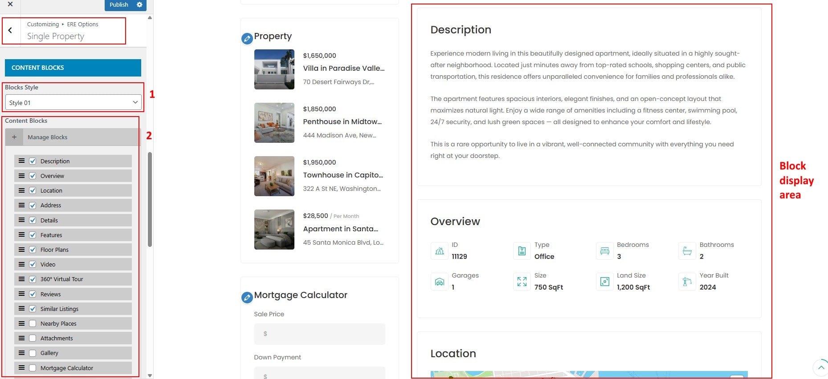The height and width of the screenshot is (379, 828).
Task: Click the sidebar scroll down arrow
Action: [x=150, y=375]
